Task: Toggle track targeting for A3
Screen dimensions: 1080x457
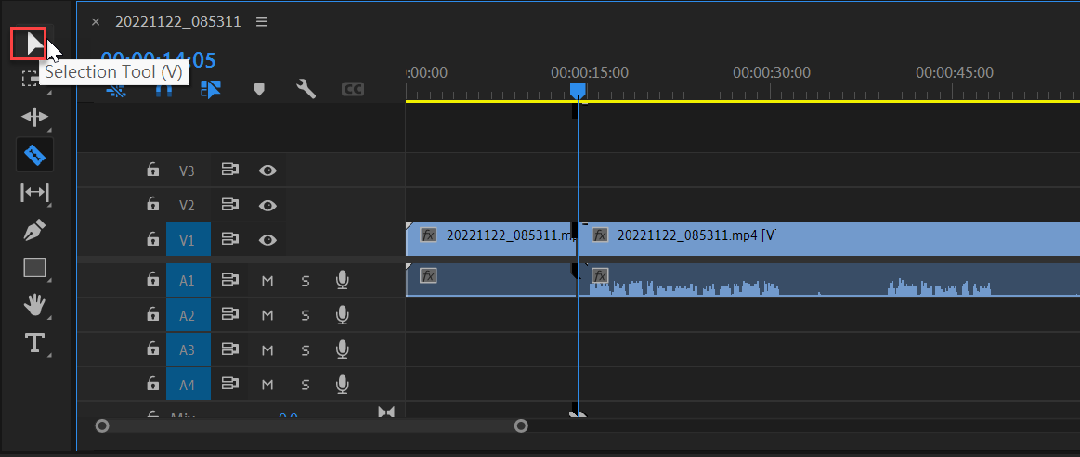Action: tap(188, 350)
